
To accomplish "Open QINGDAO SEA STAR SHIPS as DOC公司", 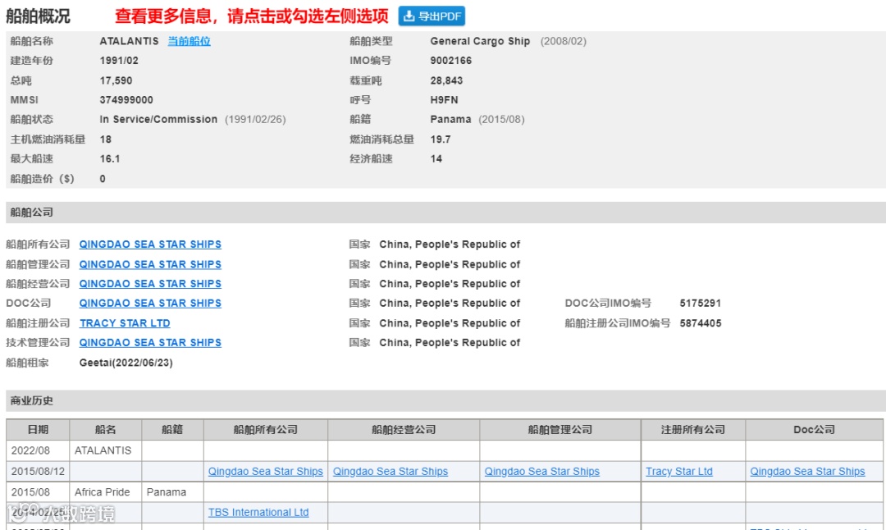I will point(150,303).
